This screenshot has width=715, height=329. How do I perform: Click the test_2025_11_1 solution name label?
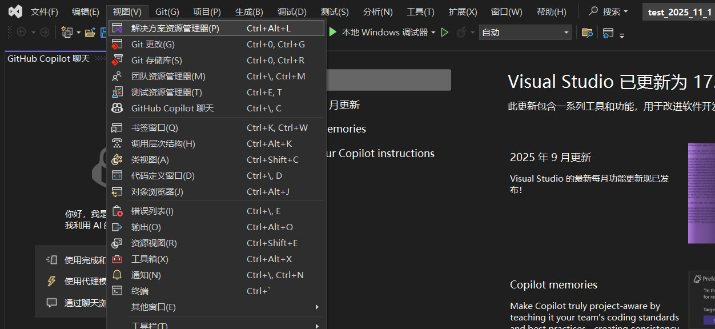point(680,12)
